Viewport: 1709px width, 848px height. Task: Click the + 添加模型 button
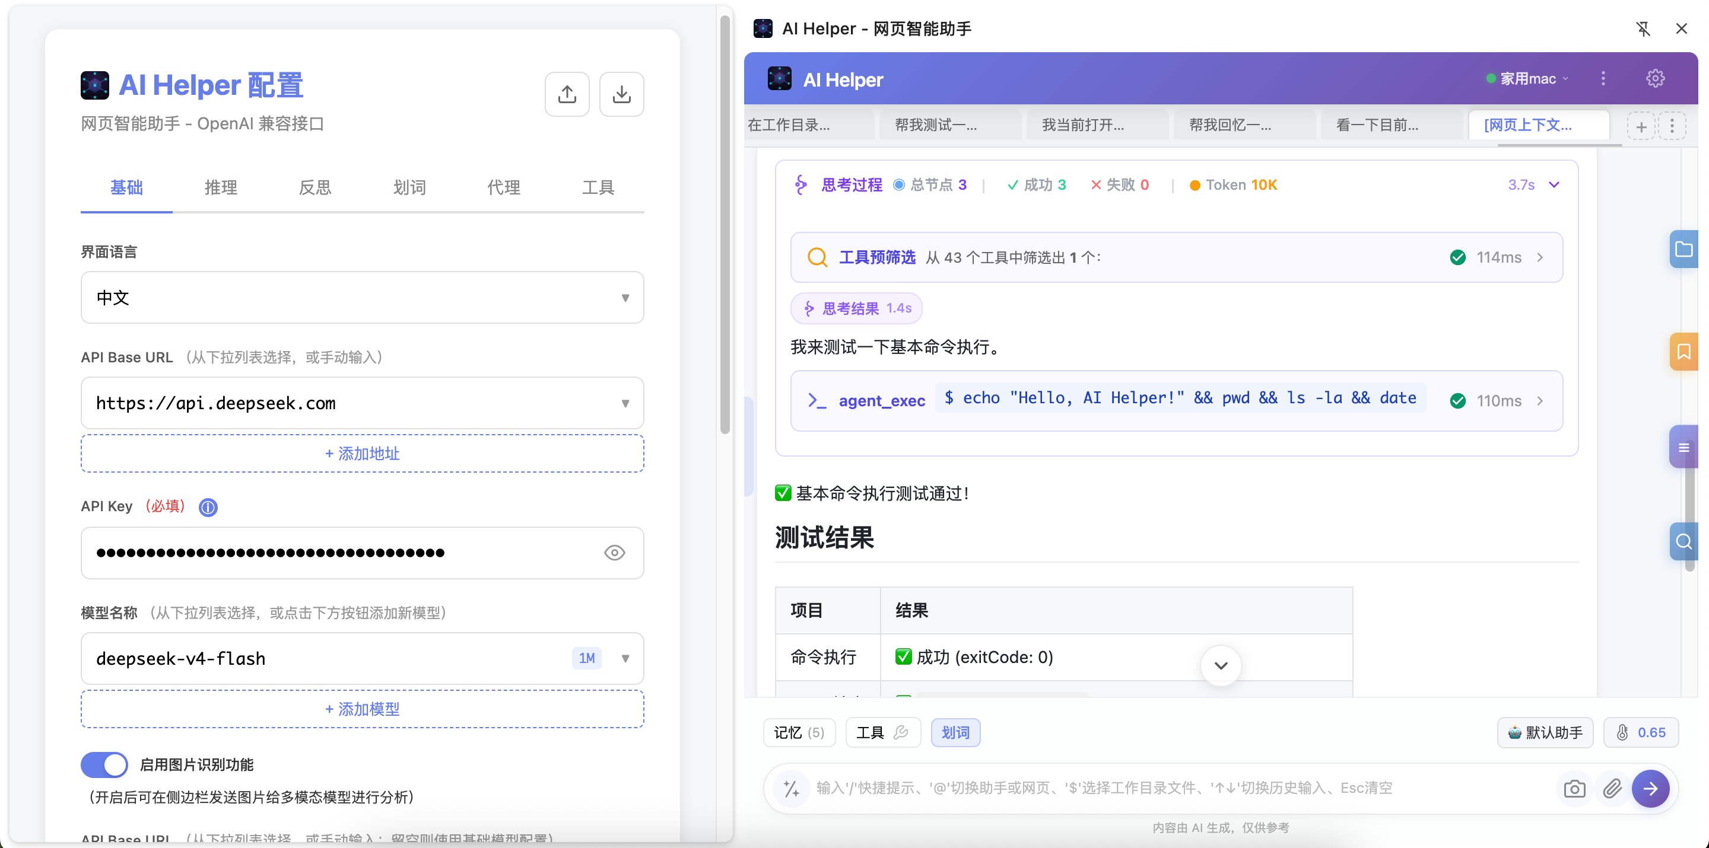[x=362, y=709]
